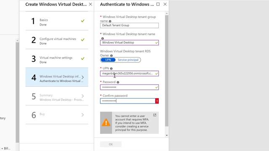Open step 6 Buy
Viewport: 269px width, 151px height.
point(57,115)
